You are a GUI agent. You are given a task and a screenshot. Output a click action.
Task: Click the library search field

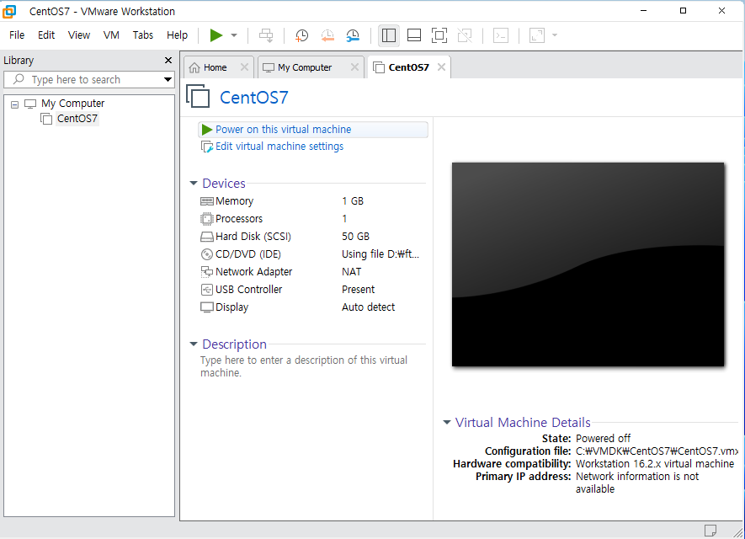point(88,79)
